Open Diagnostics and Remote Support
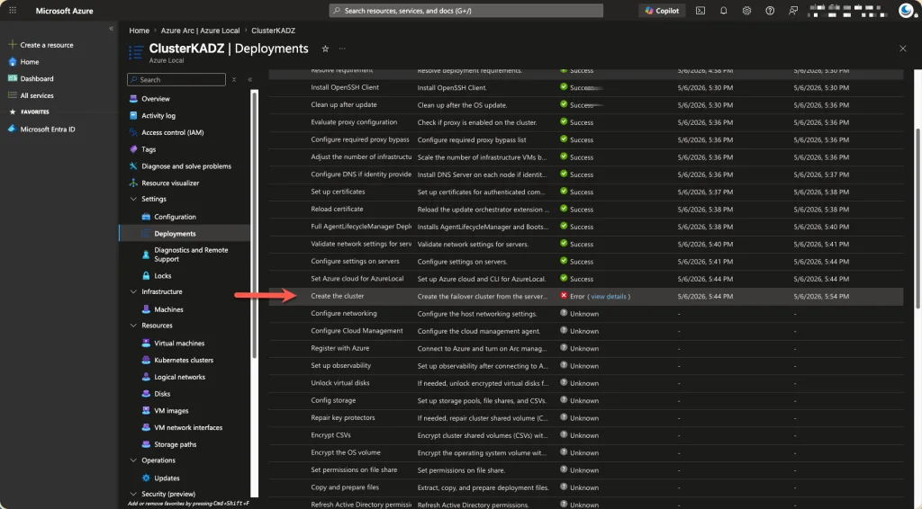This screenshot has width=922, height=509. 191,254
